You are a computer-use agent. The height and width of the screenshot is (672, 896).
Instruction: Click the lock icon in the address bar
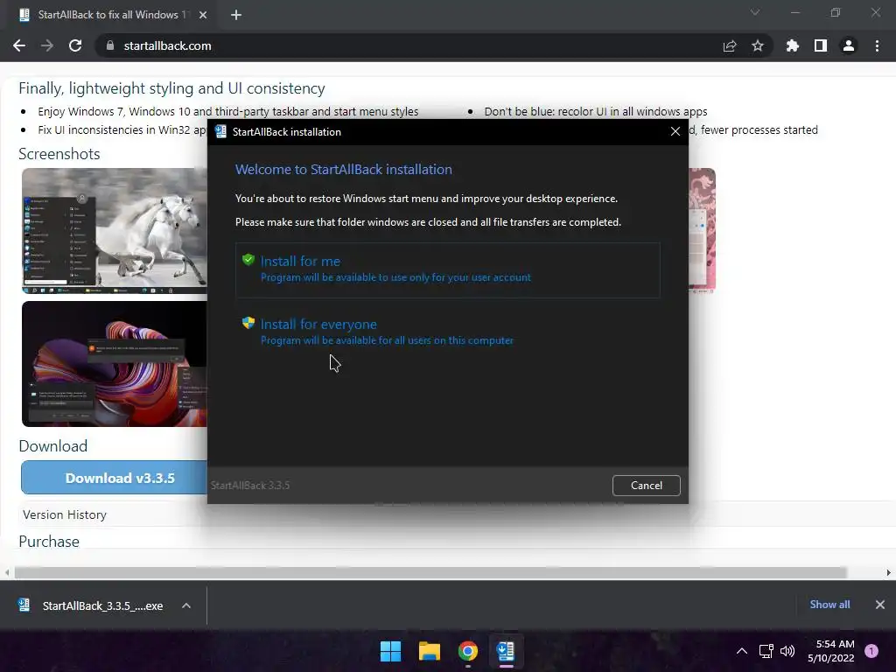point(110,45)
